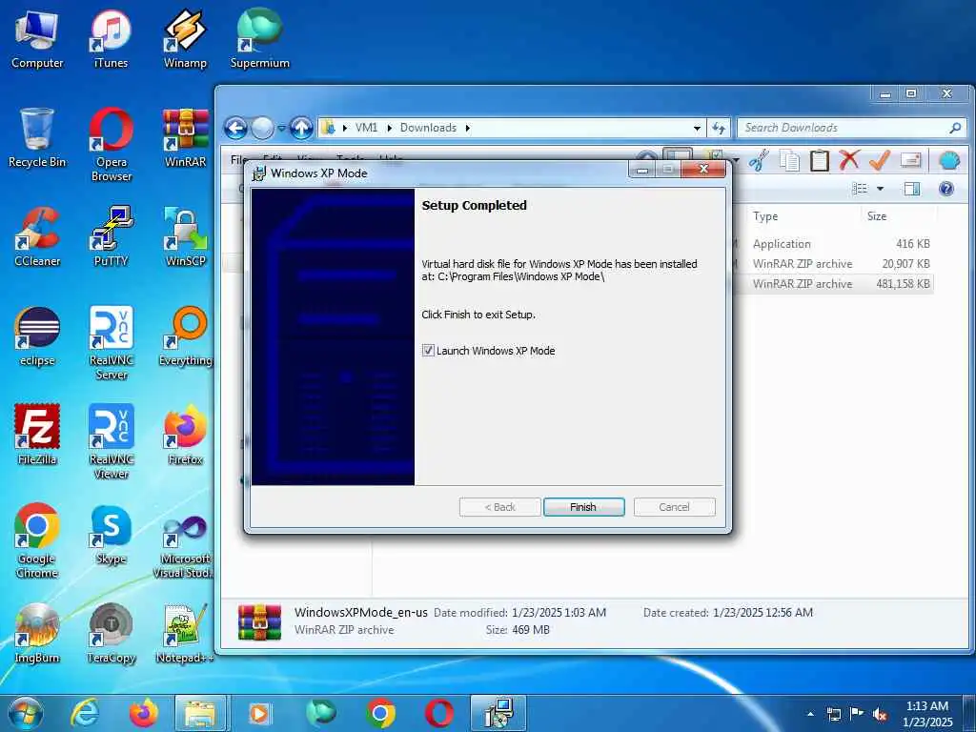Screen dimensions: 976x732
Task: Change view using the view icon
Action: point(860,189)
